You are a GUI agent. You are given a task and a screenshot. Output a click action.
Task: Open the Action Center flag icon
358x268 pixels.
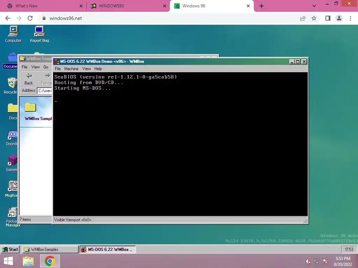coord(325,261)
